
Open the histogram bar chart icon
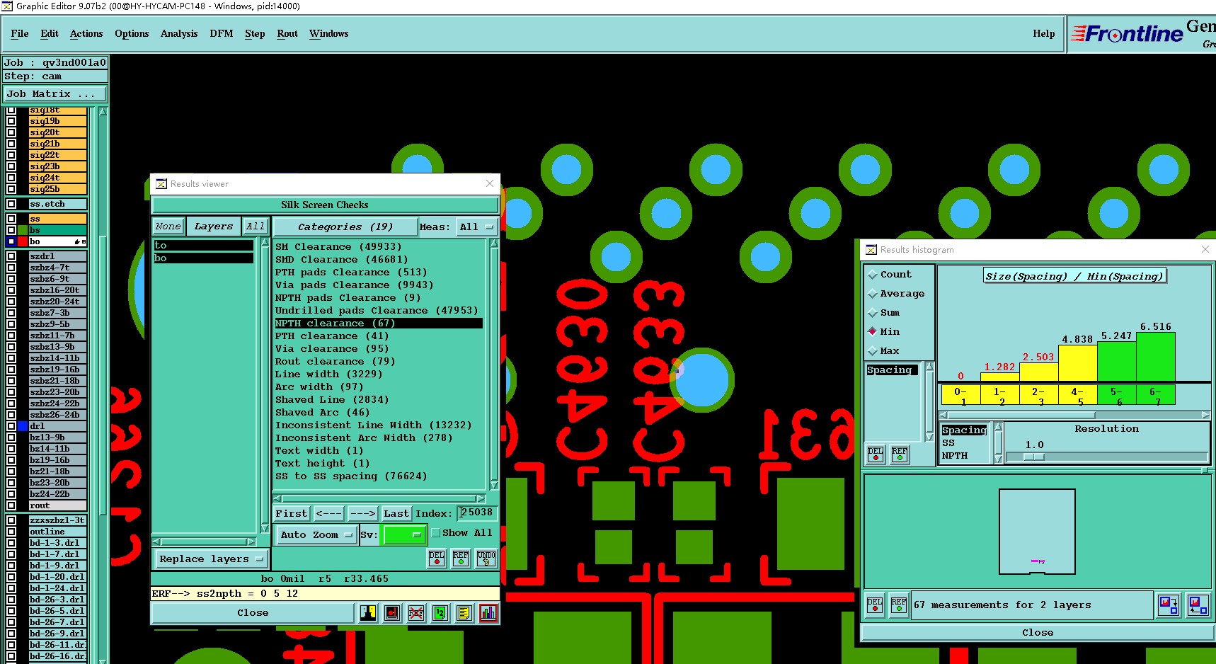coord(488,613)
